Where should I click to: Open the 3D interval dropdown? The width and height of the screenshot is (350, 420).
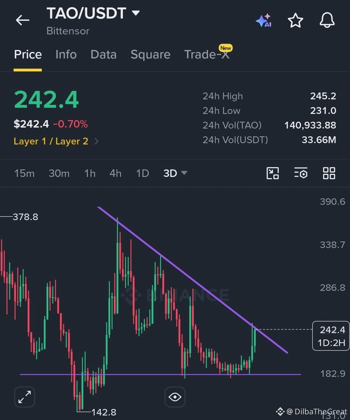pos(175,173)
